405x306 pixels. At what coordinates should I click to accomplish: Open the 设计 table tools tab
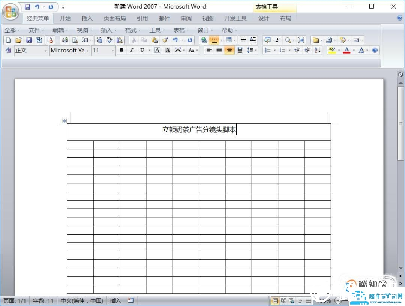pos(264,18)
